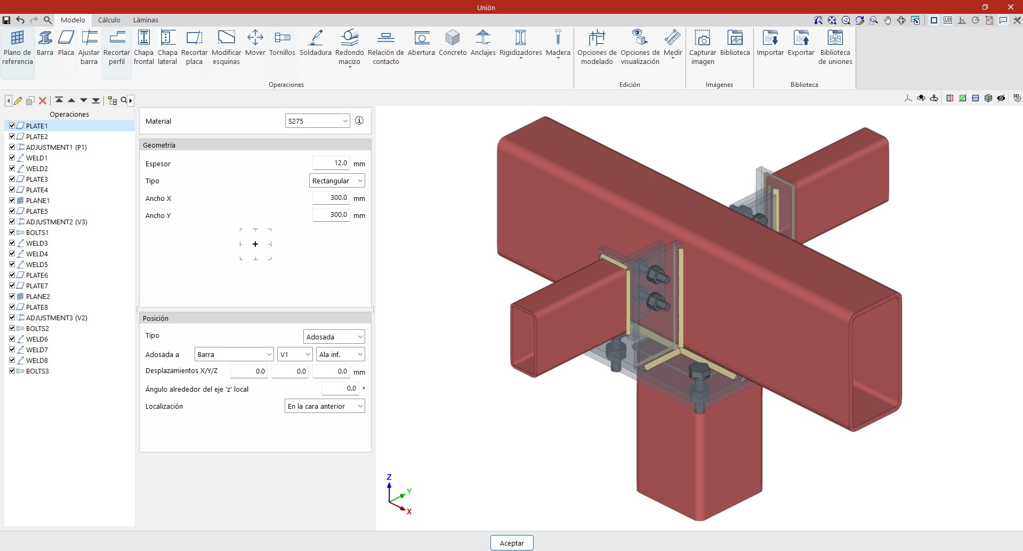Switch to the Cálculo tab

[x=109, y=20]
